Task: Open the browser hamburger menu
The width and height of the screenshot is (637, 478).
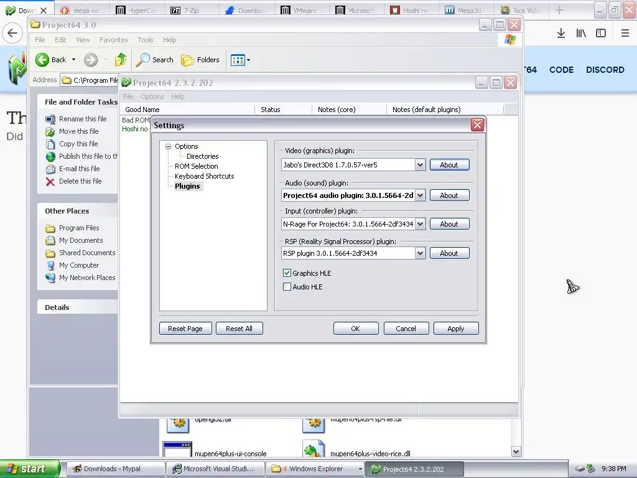Action: point(625,33)
